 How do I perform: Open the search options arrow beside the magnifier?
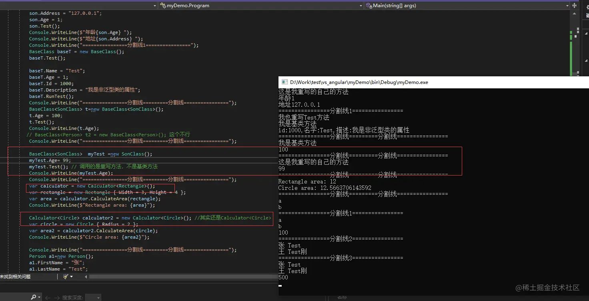tap(39, 298)
